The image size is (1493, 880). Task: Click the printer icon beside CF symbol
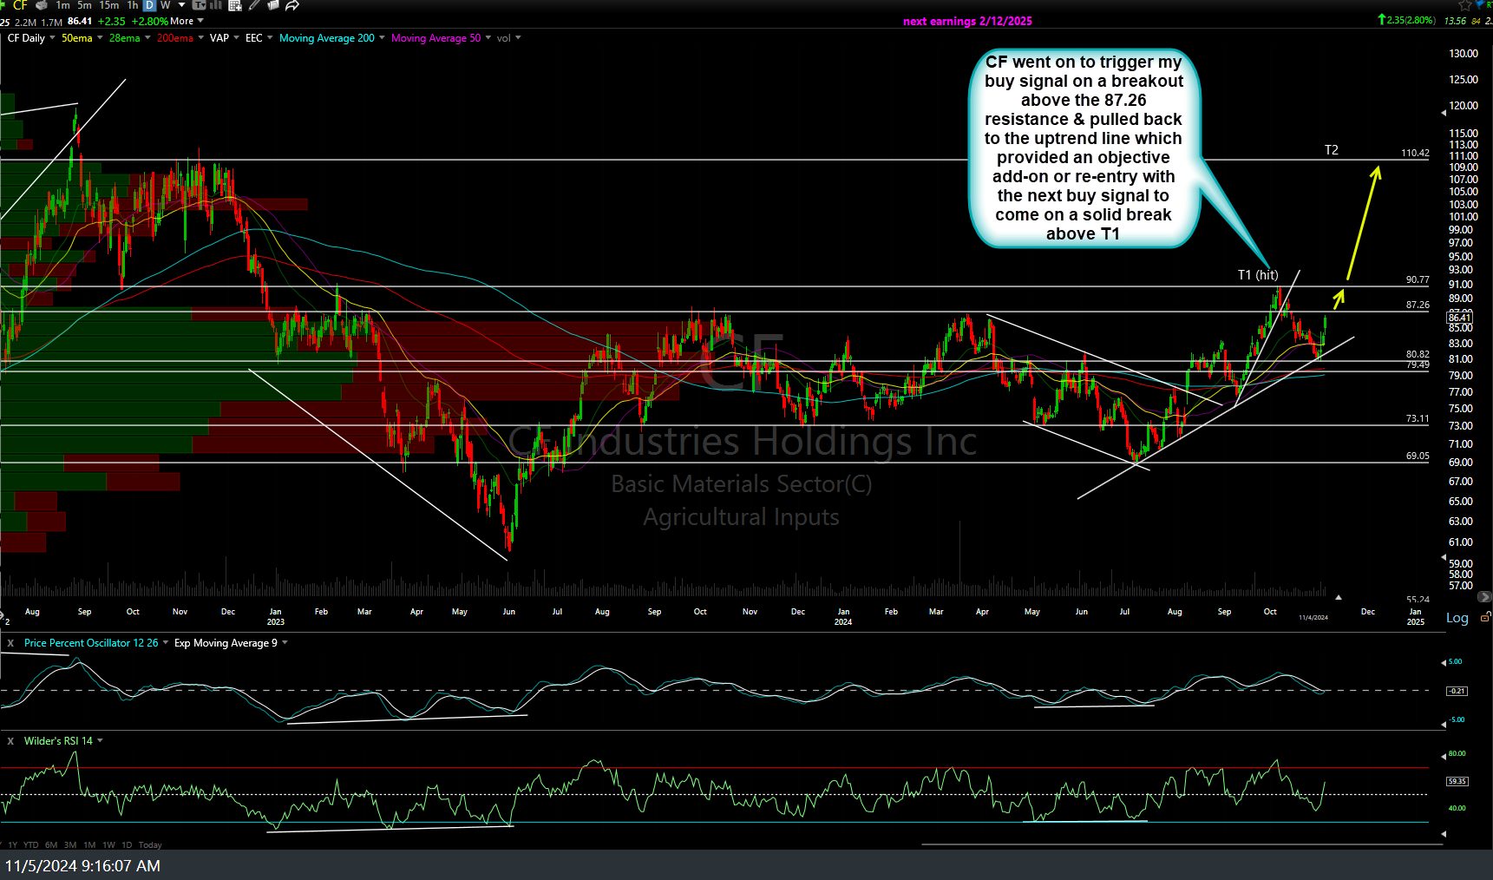point(41,5)
